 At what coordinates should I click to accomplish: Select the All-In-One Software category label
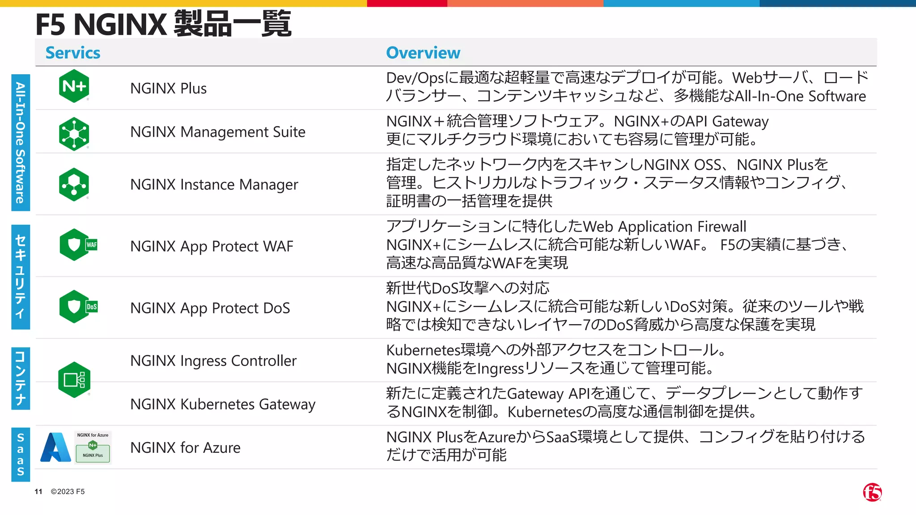tap(21, 143)
